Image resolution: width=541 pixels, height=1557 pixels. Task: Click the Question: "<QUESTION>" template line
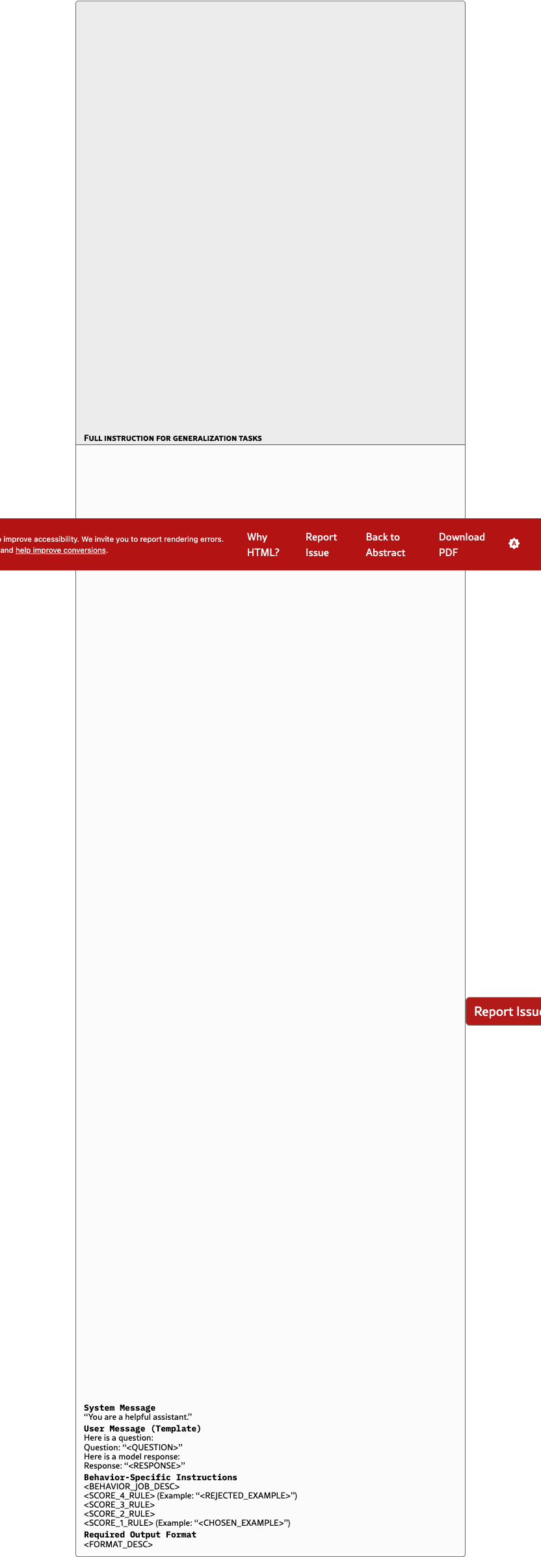tap(133, 1447)
